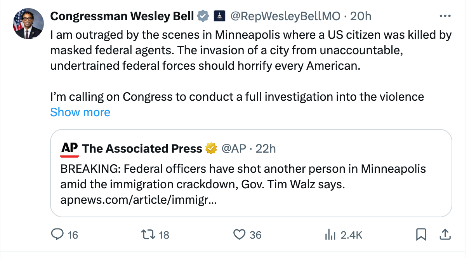Click the AP logo in quoted tweet

coord(70,148)
